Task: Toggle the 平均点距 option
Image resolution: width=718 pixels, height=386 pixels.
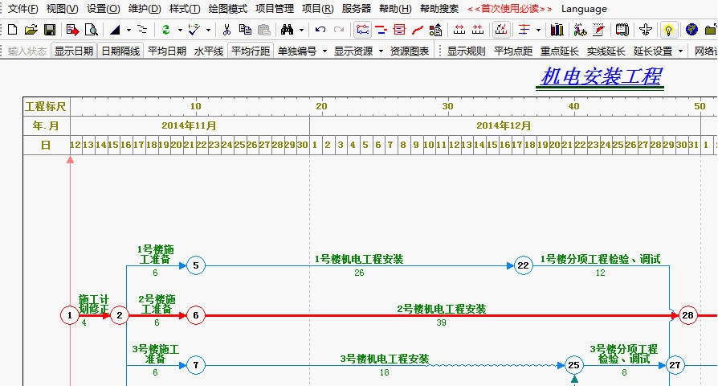Action: [x=513, y=51]
